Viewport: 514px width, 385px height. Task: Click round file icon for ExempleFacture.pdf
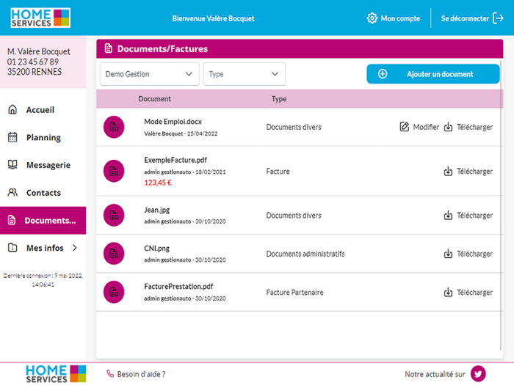pos(114,171)
